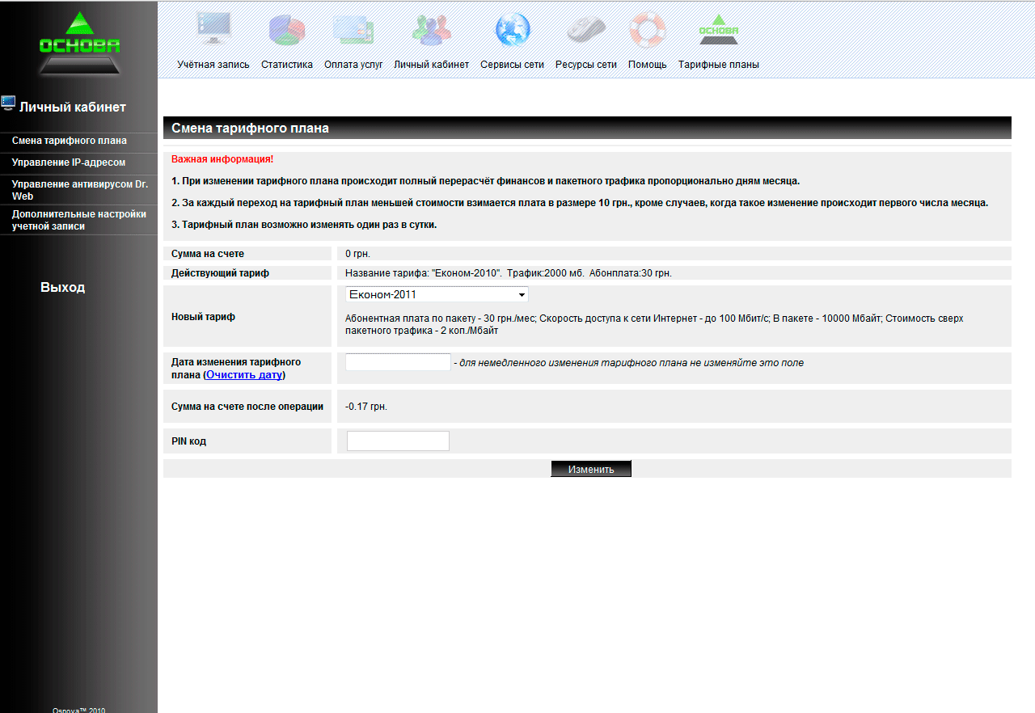Click the green Основа icon for Тарифные планы
The height and width of the screenshot is (713, 1035).
(x=718, y=31)
